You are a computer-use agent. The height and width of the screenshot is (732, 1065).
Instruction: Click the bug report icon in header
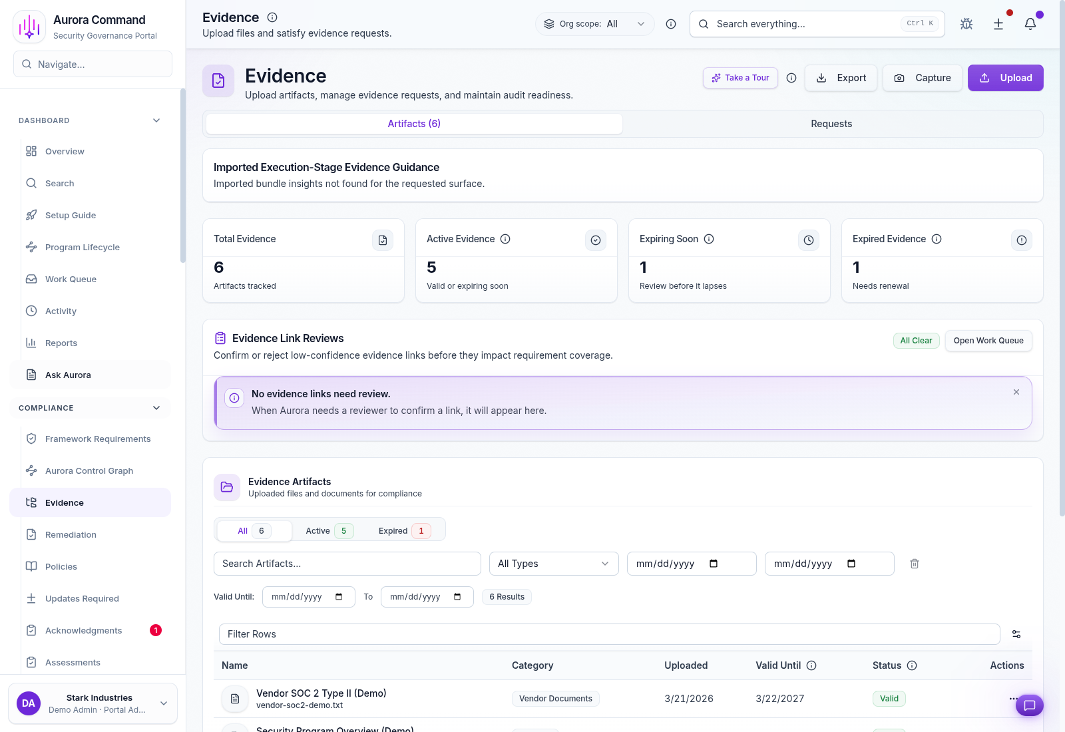click(x=966, y=24)
